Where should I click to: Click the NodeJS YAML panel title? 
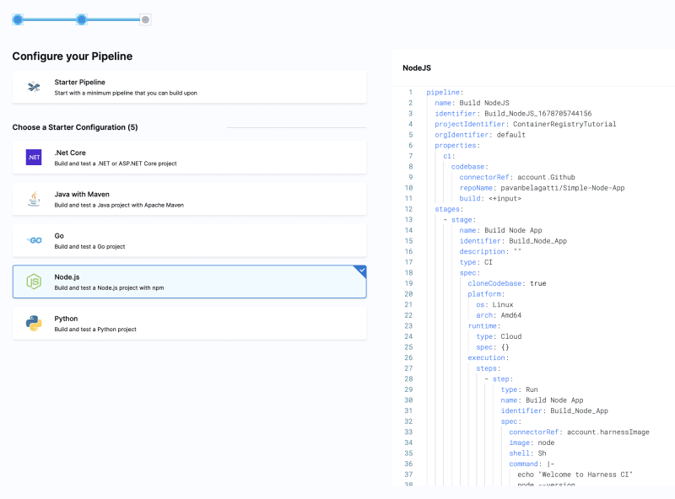click(416, 68)
